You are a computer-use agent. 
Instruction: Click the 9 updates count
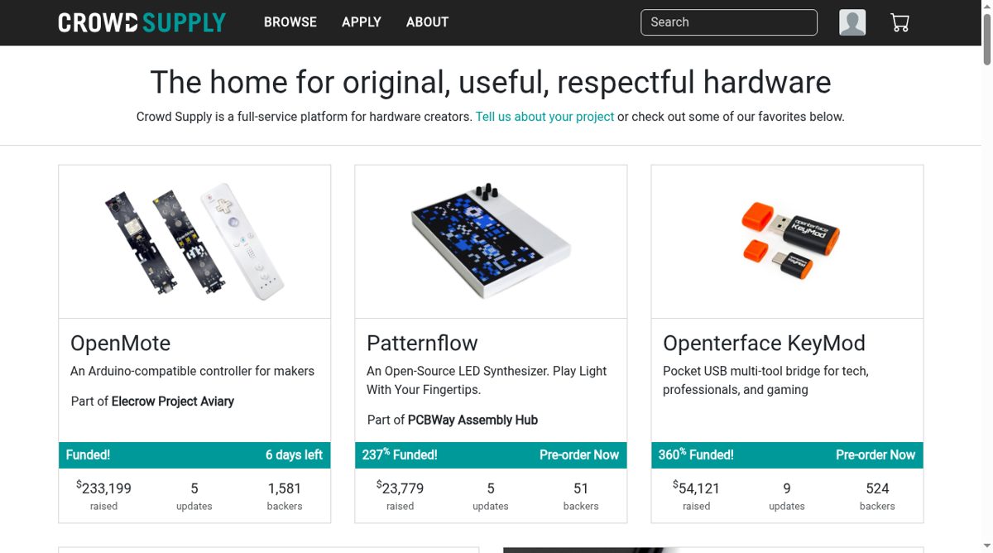point(787,488)
